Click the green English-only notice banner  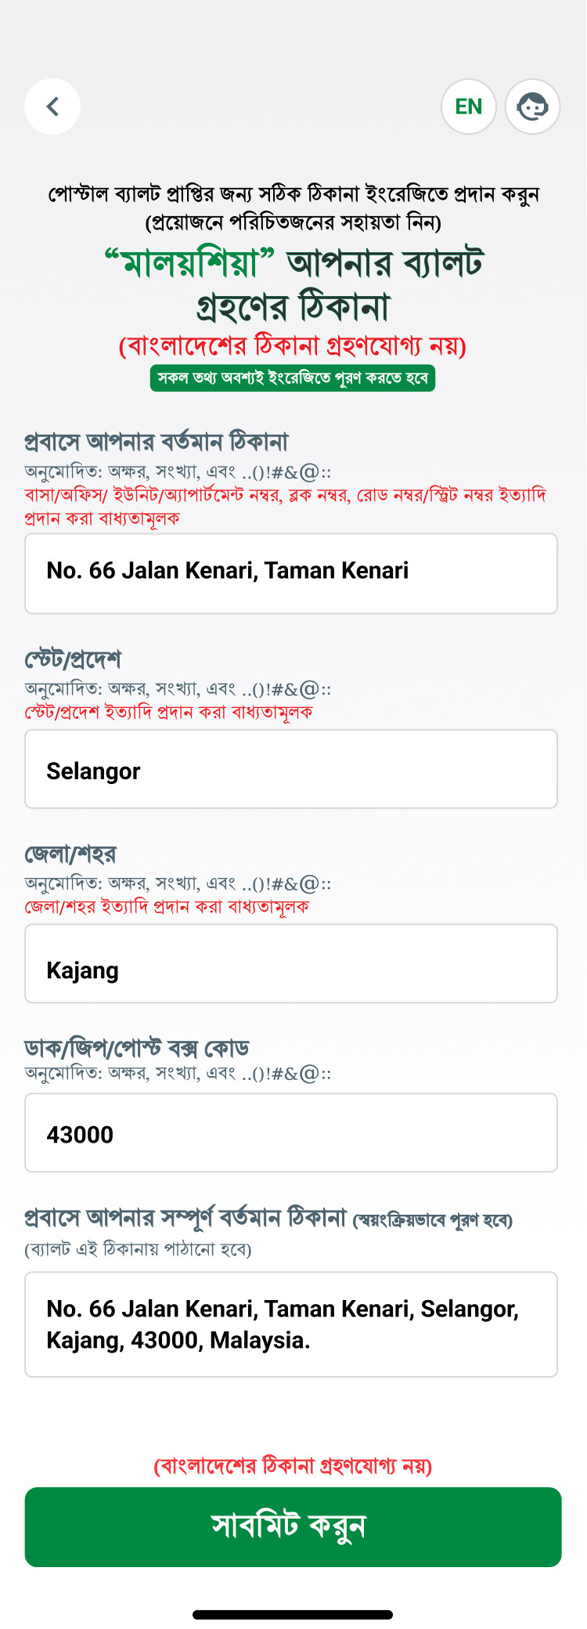point(293,377)
